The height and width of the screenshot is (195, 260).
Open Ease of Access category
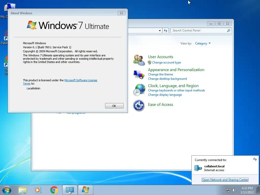pyautogui.click(x=160, y=104)
